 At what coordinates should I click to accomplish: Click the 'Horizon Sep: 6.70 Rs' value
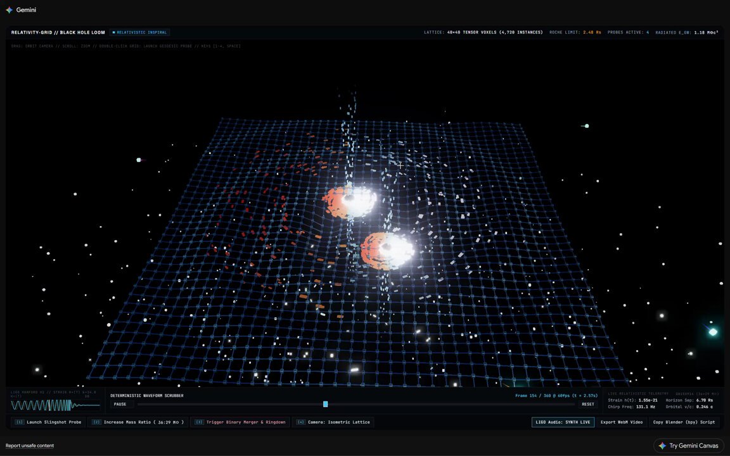(689, 400)
